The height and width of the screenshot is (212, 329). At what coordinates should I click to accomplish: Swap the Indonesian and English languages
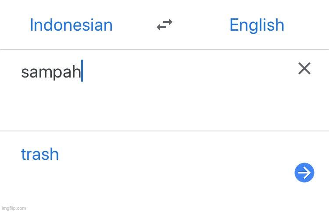coord(164,25)
